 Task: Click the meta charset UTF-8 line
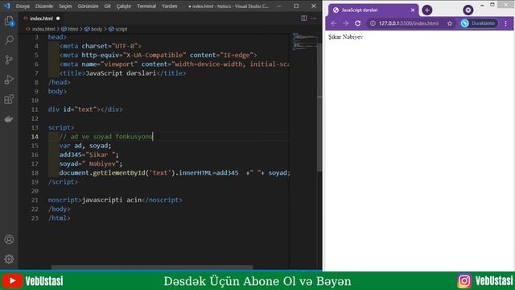click(x=100, y=46)
